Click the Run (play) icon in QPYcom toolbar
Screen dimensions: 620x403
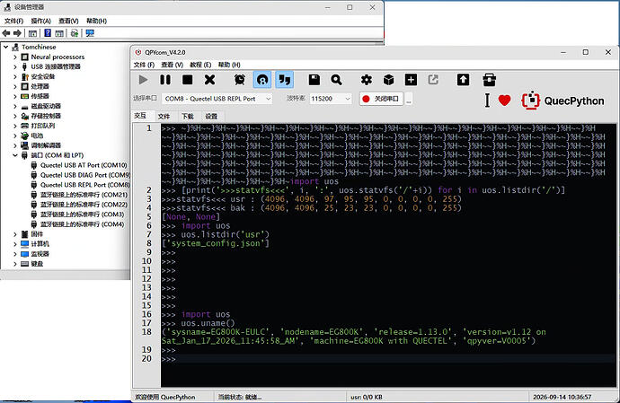click(143, 80)
